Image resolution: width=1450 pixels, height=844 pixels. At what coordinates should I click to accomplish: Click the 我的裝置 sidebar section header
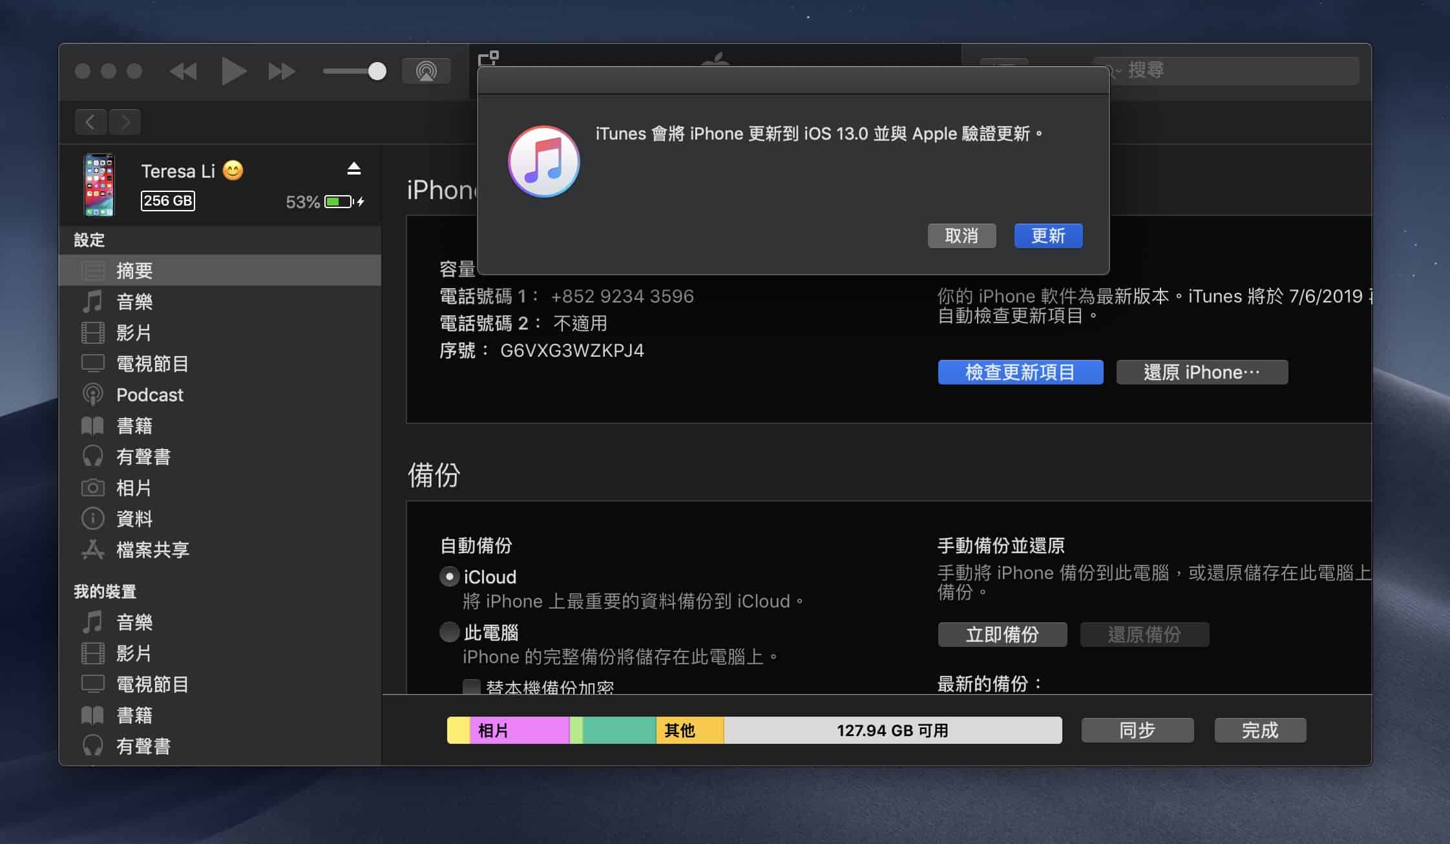[x=105, y=591]
